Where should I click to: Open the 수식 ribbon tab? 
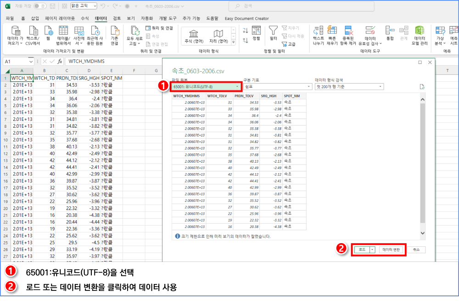tap(84, 18)
